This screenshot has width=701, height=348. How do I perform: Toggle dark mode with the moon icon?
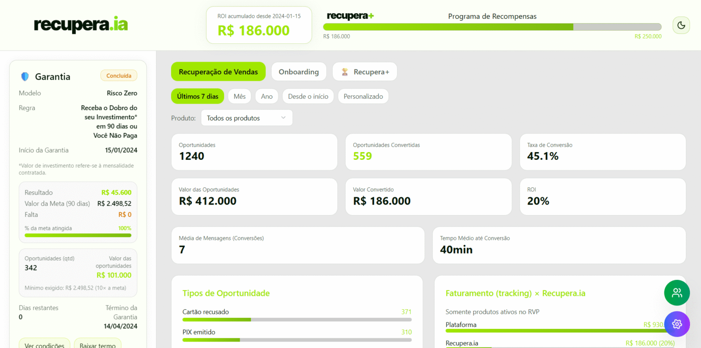point(681,25)
